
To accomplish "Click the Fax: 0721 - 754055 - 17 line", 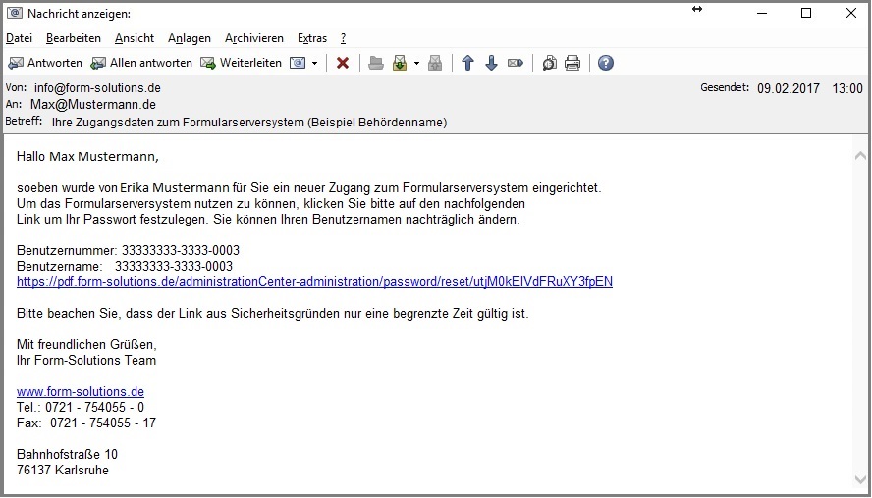I will coord(86,423).
